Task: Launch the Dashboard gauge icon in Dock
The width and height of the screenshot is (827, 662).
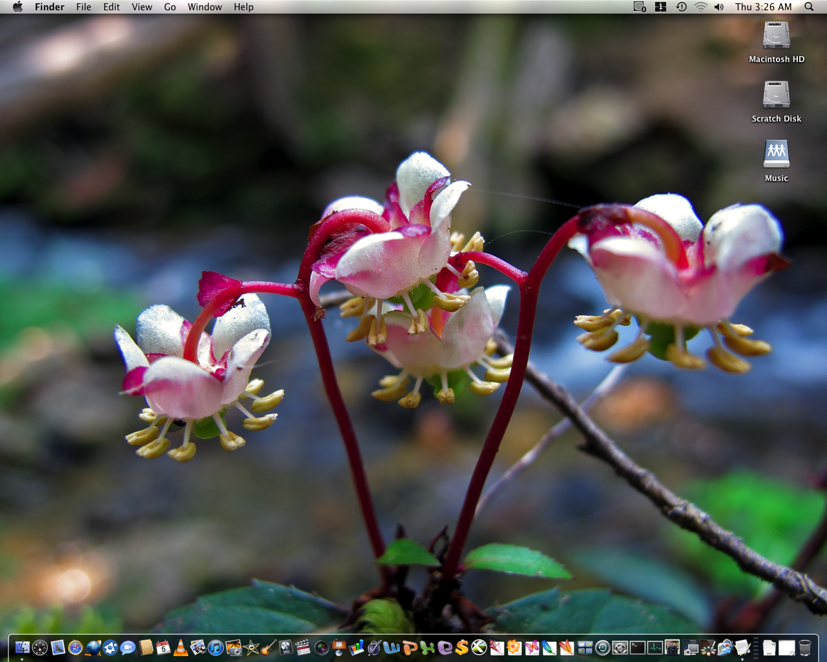Action: (40, 647)
